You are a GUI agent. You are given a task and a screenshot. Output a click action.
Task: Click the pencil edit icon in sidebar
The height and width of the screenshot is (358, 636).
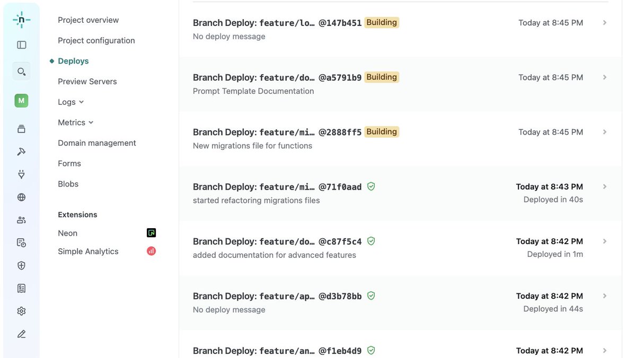tap(21, 334)
